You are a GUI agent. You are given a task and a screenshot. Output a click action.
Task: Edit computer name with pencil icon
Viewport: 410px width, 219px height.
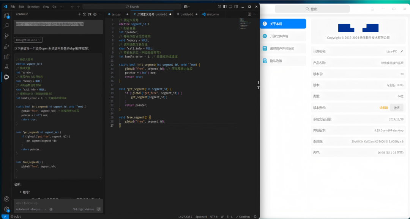[x=402, y=51]
